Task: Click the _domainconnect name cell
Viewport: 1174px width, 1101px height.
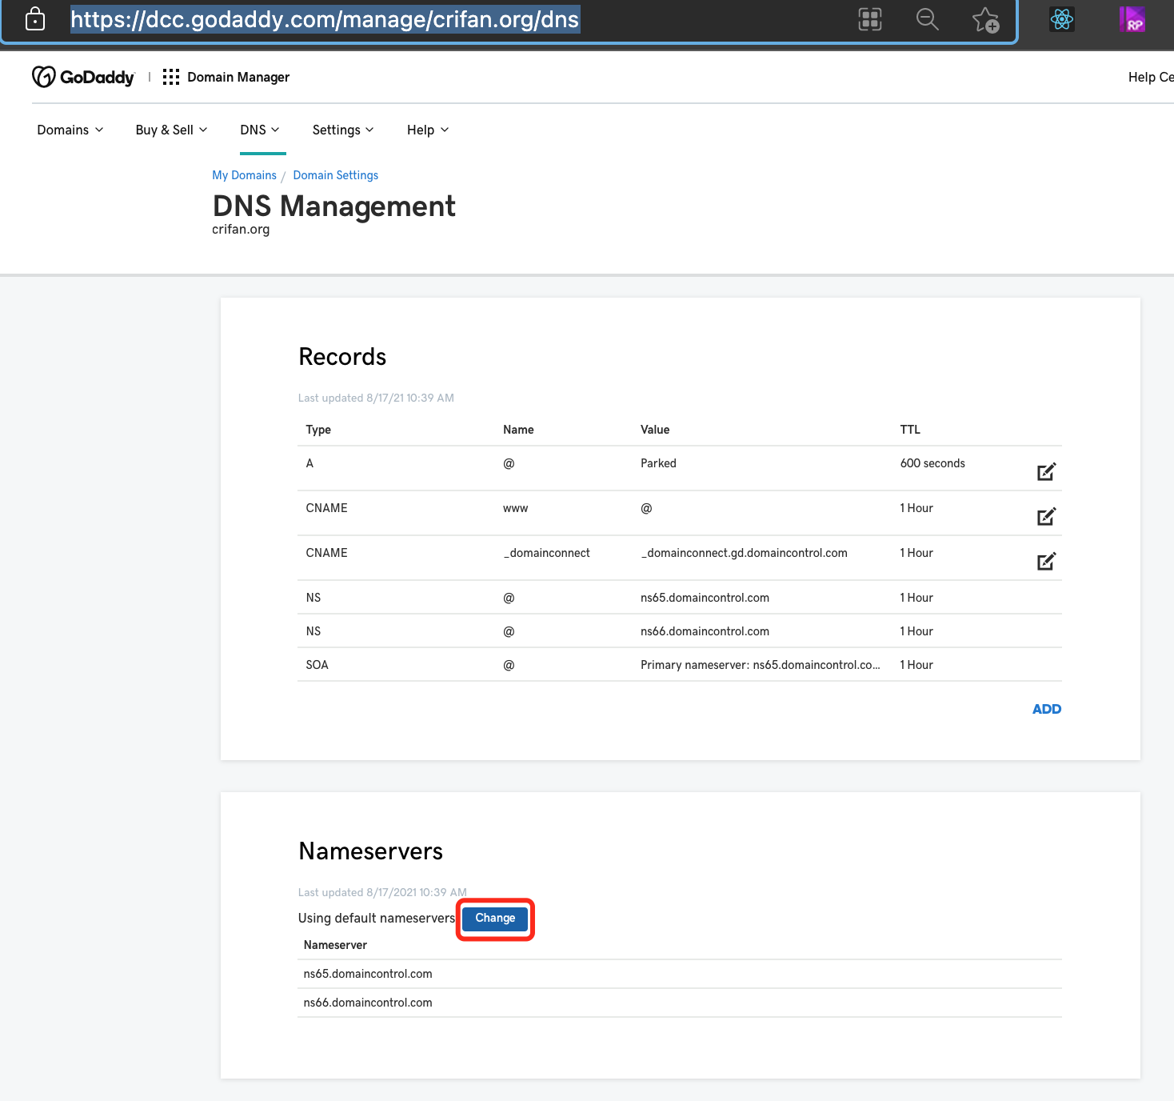Action: 546,553
